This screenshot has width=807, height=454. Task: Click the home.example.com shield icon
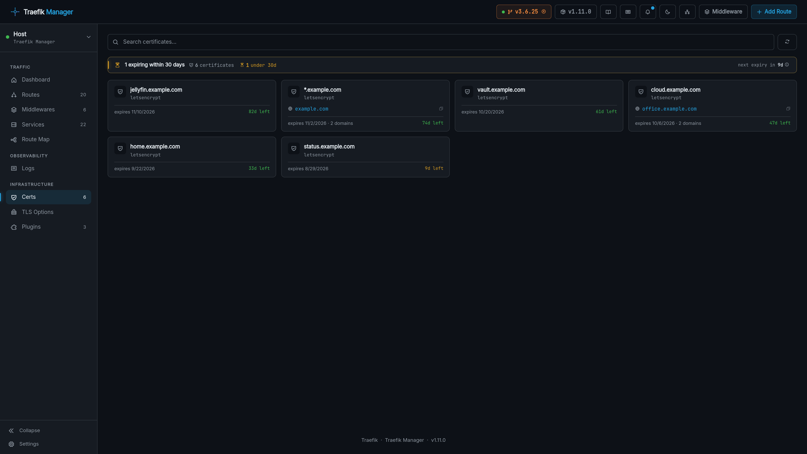(x=120, y=148)
